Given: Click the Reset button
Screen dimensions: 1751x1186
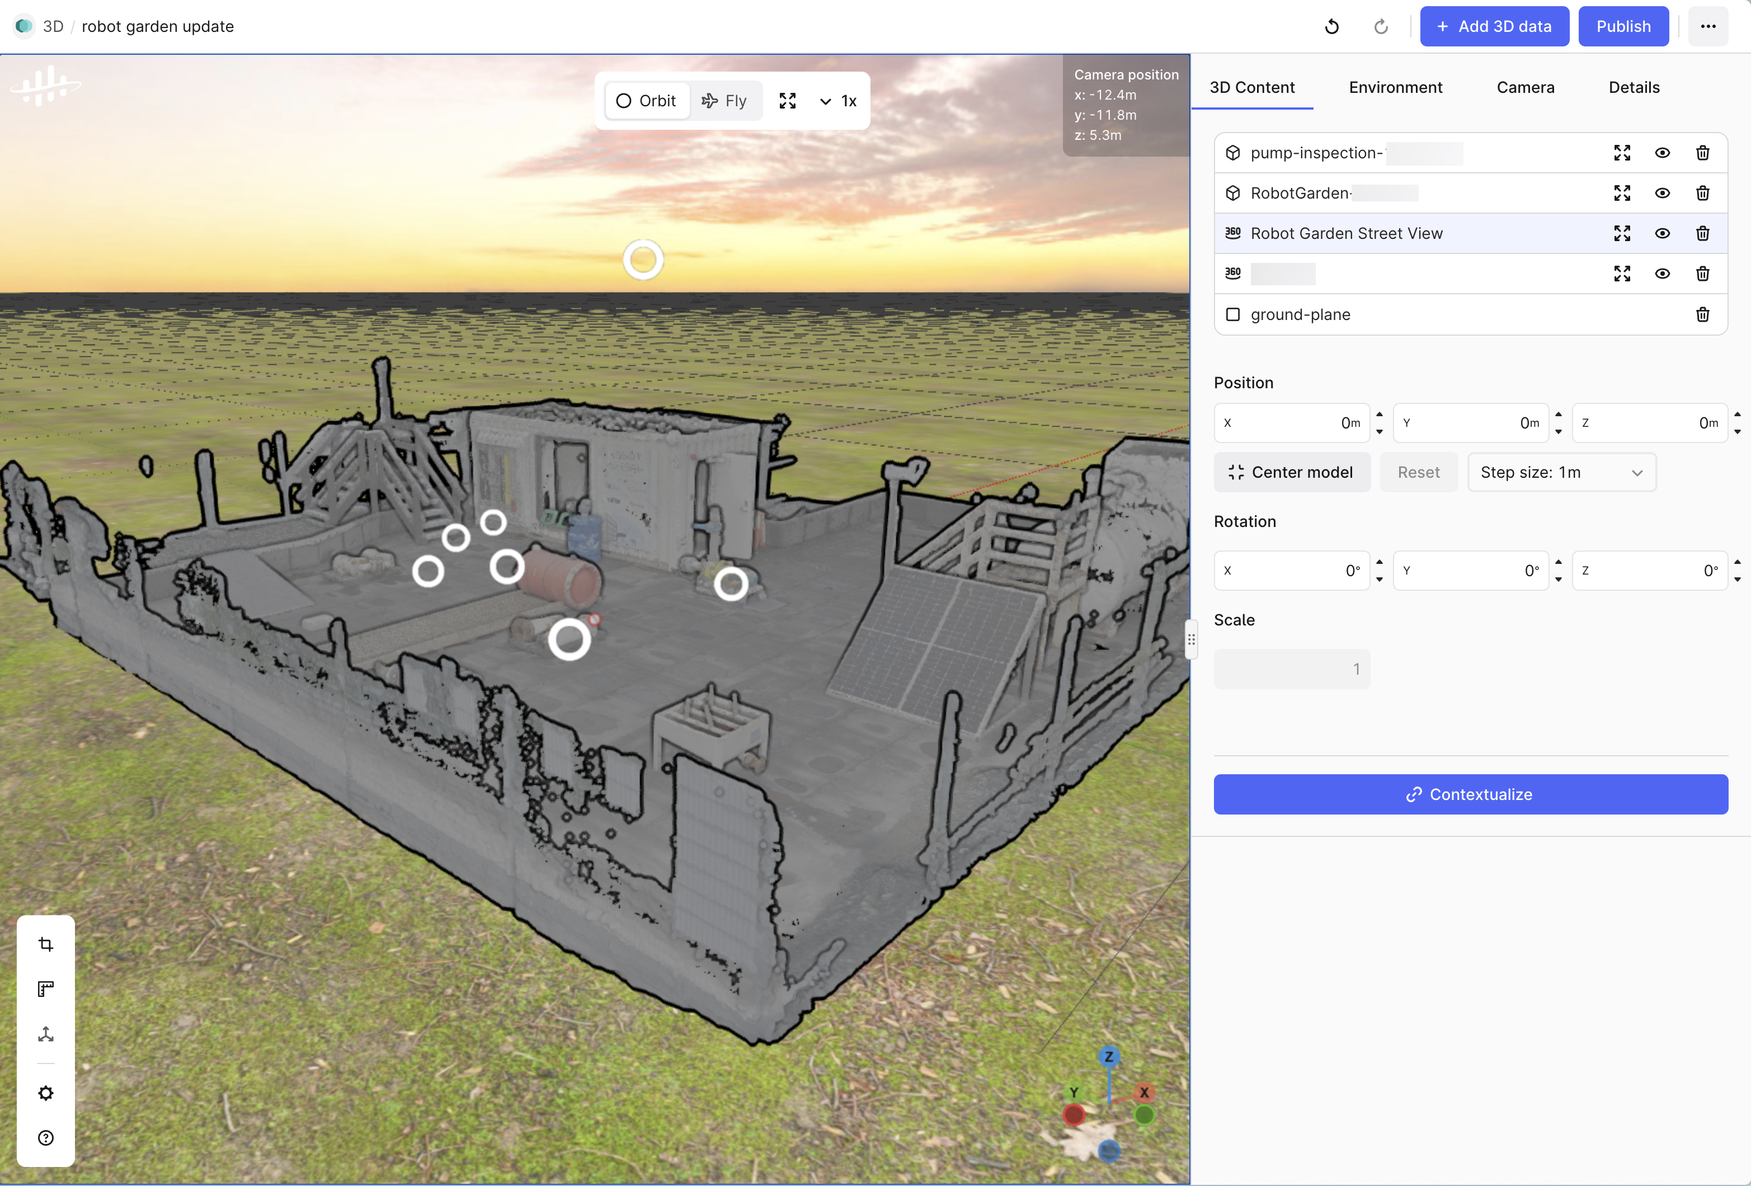Looking at the screenshot, I should click(x=1418, y=472).
